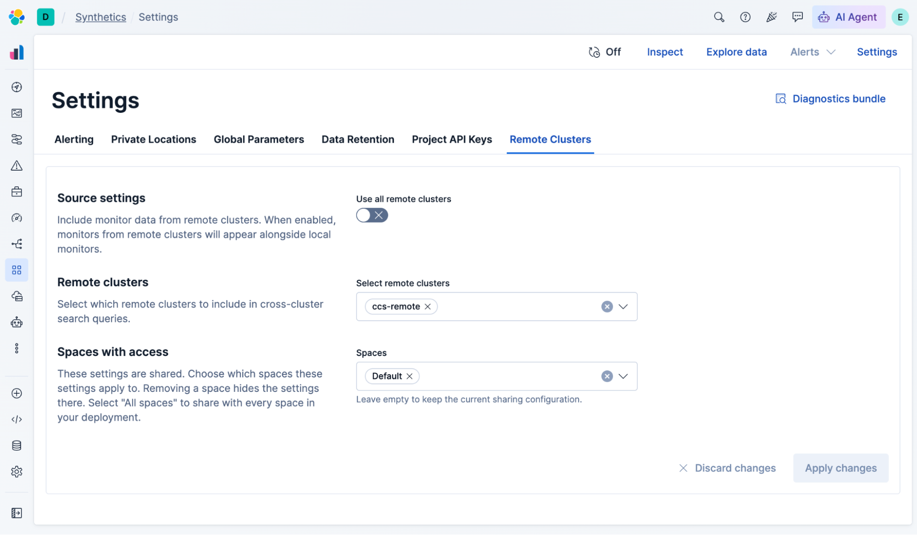Open the database stack icon in sidebar
917x535 pixels.
click(x=17, y=446)
